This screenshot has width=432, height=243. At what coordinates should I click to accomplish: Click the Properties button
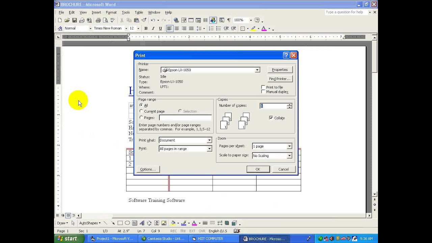[280, 70]
